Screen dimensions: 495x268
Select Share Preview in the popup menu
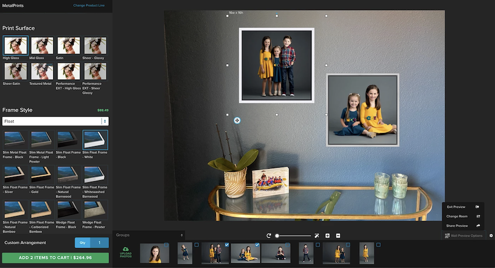(463, 226)
